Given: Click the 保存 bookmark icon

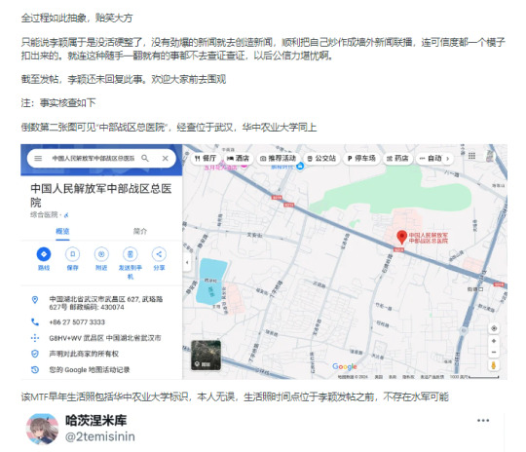Looking at the screenshot, I should click(x=72, y=254).
